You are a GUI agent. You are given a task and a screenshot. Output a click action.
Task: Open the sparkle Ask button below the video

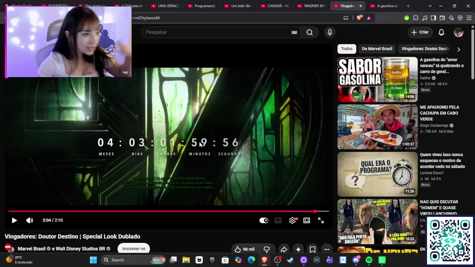298,249
